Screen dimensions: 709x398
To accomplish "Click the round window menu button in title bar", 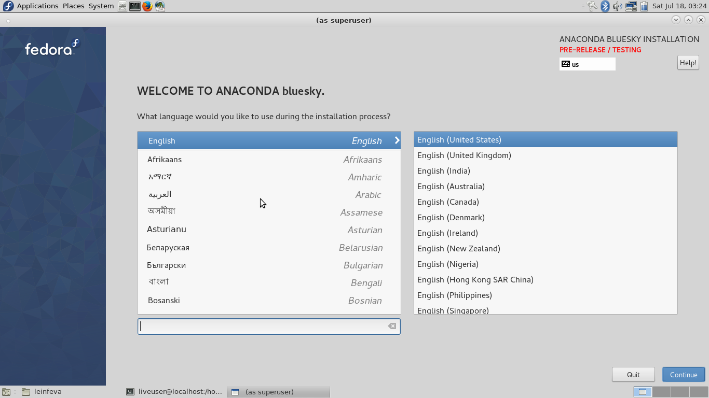I will [x=8, y=21].
